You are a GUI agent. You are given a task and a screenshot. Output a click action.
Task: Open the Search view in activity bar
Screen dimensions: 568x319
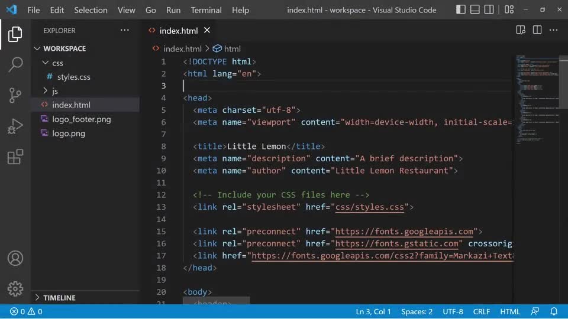(x=15, y=64)
